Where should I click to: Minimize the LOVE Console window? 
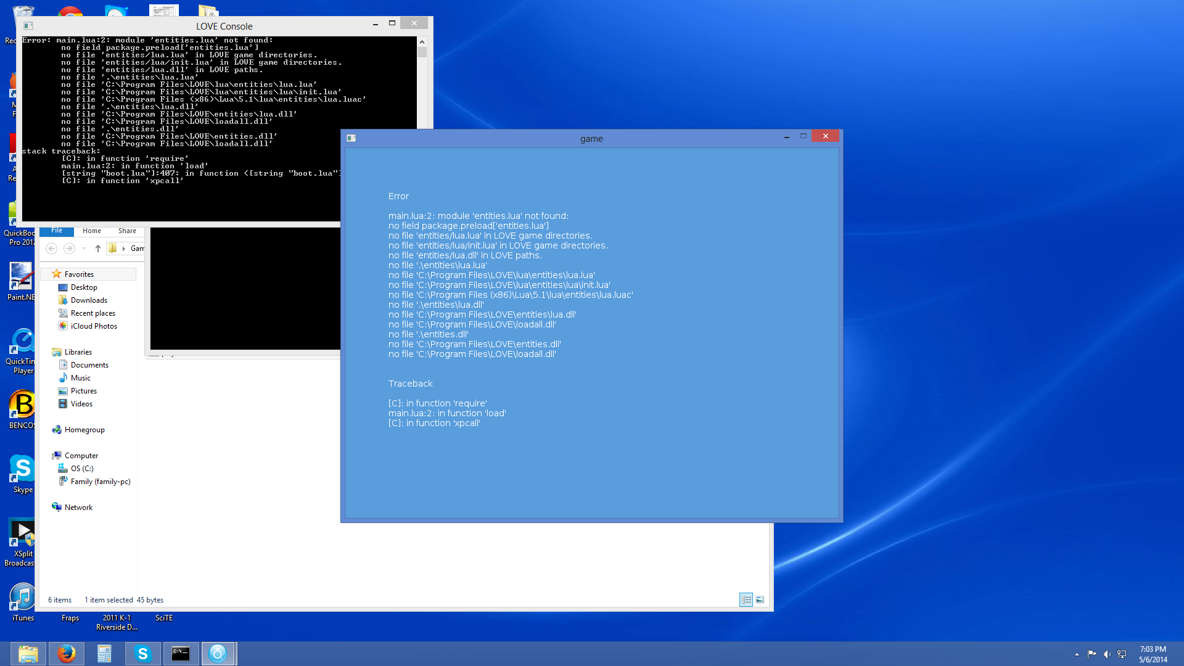point(376,23)
